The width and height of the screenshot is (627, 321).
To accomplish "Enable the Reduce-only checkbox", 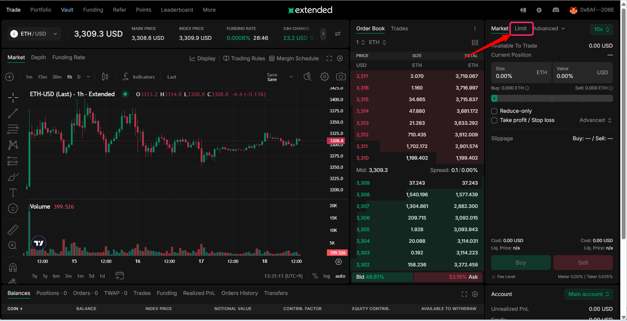I will 494,111.
